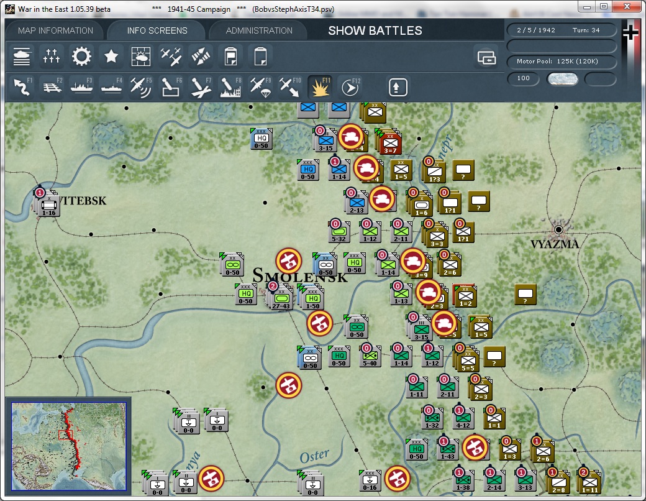Select the 5-40 unit counter

[x=370, y=356]
